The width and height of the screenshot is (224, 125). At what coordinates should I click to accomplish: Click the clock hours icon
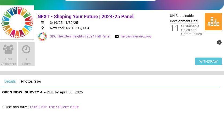tap(26, 49)
